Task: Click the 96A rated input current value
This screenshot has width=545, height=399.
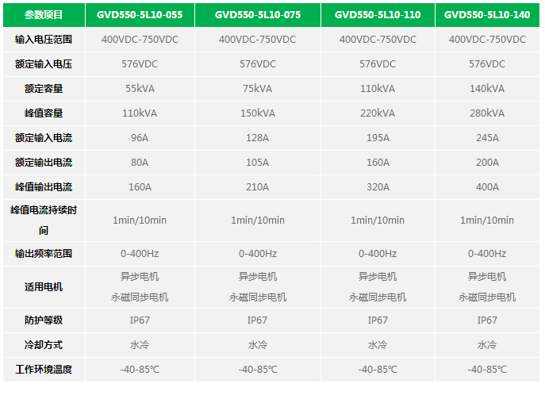Action: (140, 138)
